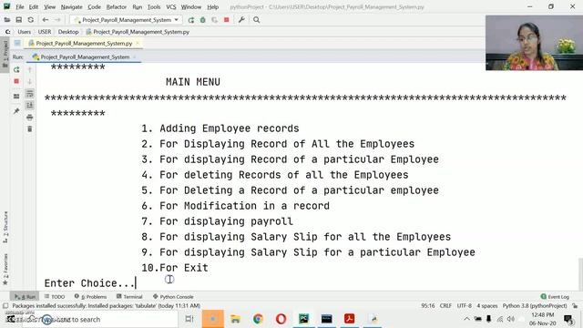This screenshot has width=583, height=328.
Task: Click the Task View taskbar icon
Action: pyautogui.click(x=189, y=319)
